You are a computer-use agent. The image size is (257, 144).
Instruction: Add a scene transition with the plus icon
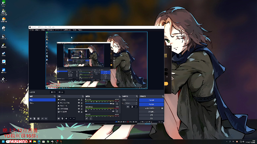128,107
